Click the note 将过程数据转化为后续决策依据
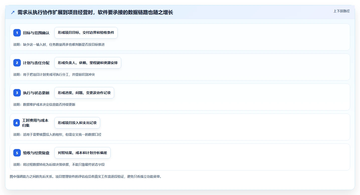The image size is (360, 195). pyautogui.click(x=59, y=164)
